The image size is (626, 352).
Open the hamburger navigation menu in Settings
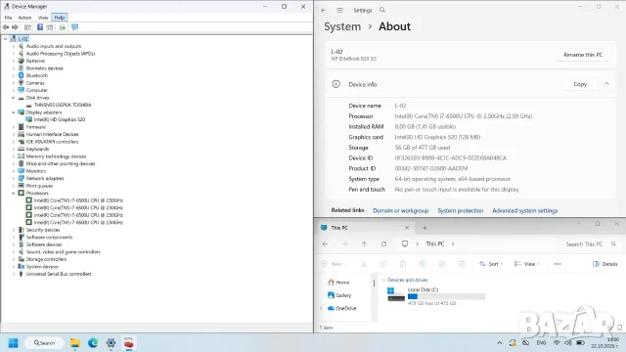tap(339, 10)
